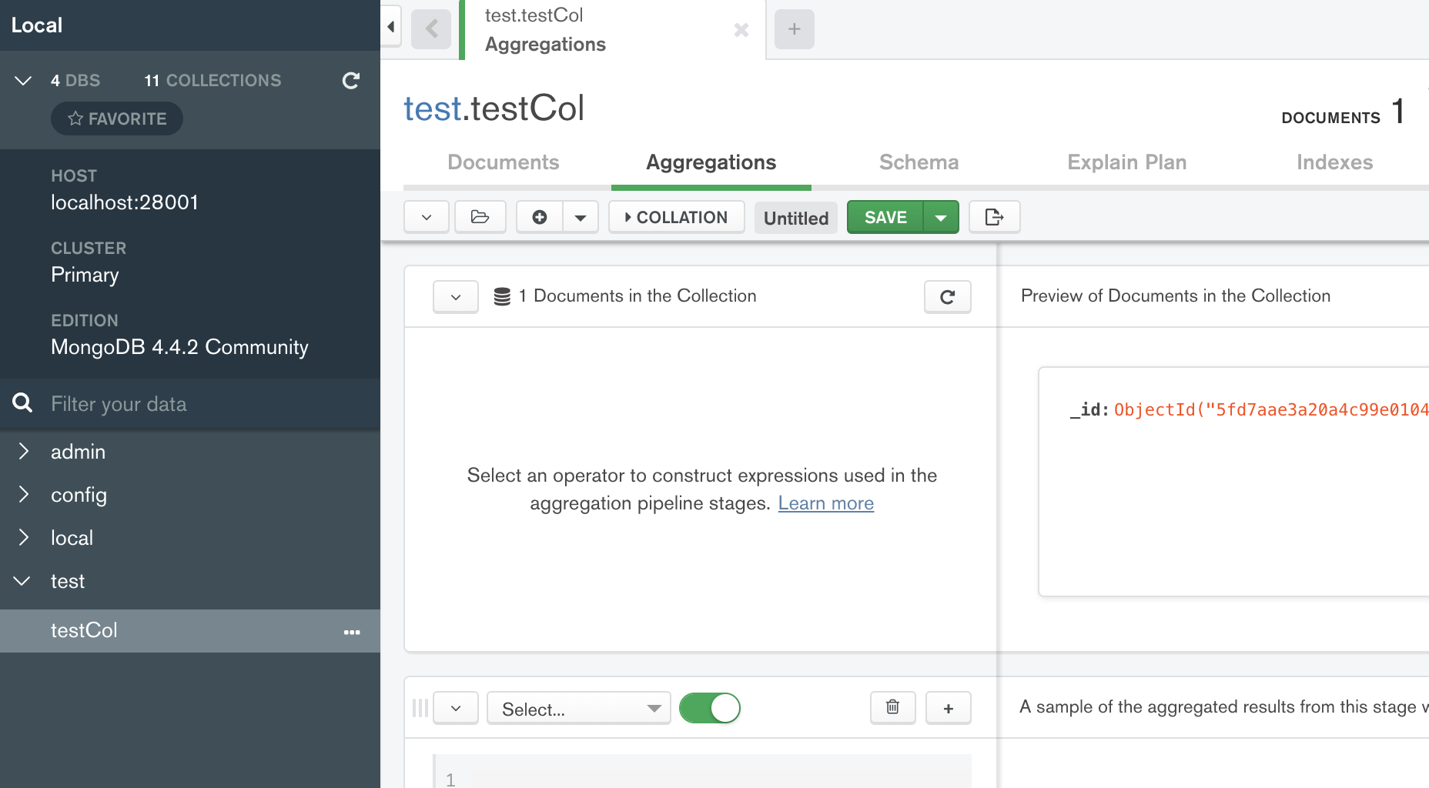Image resolution: width=1429 pixels, height=788 pixels.
Task: Add a stage after with plus button
Action: click(x=949, y=708)
